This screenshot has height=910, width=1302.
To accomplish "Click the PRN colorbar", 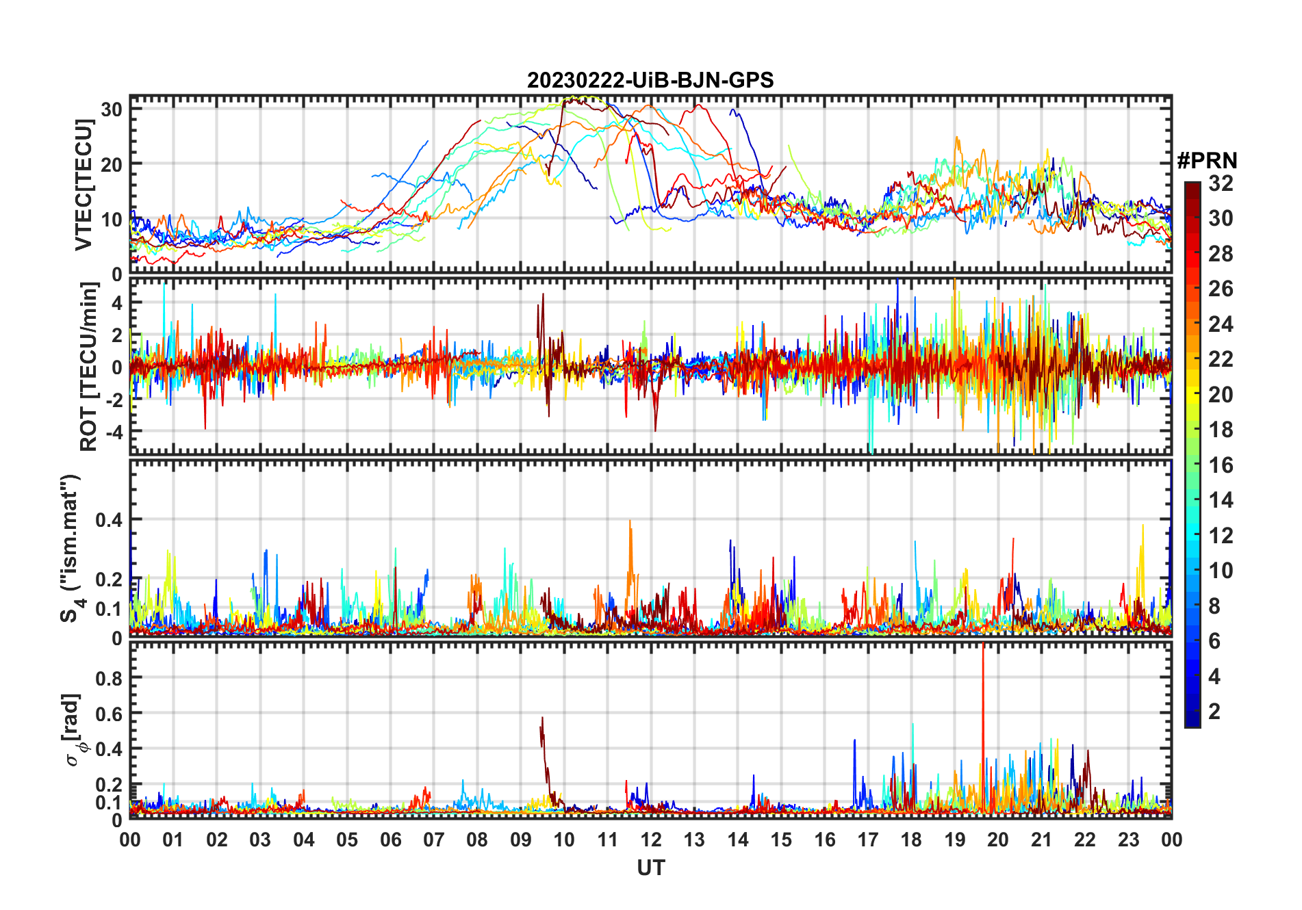I will click(x=1192, y=454).
